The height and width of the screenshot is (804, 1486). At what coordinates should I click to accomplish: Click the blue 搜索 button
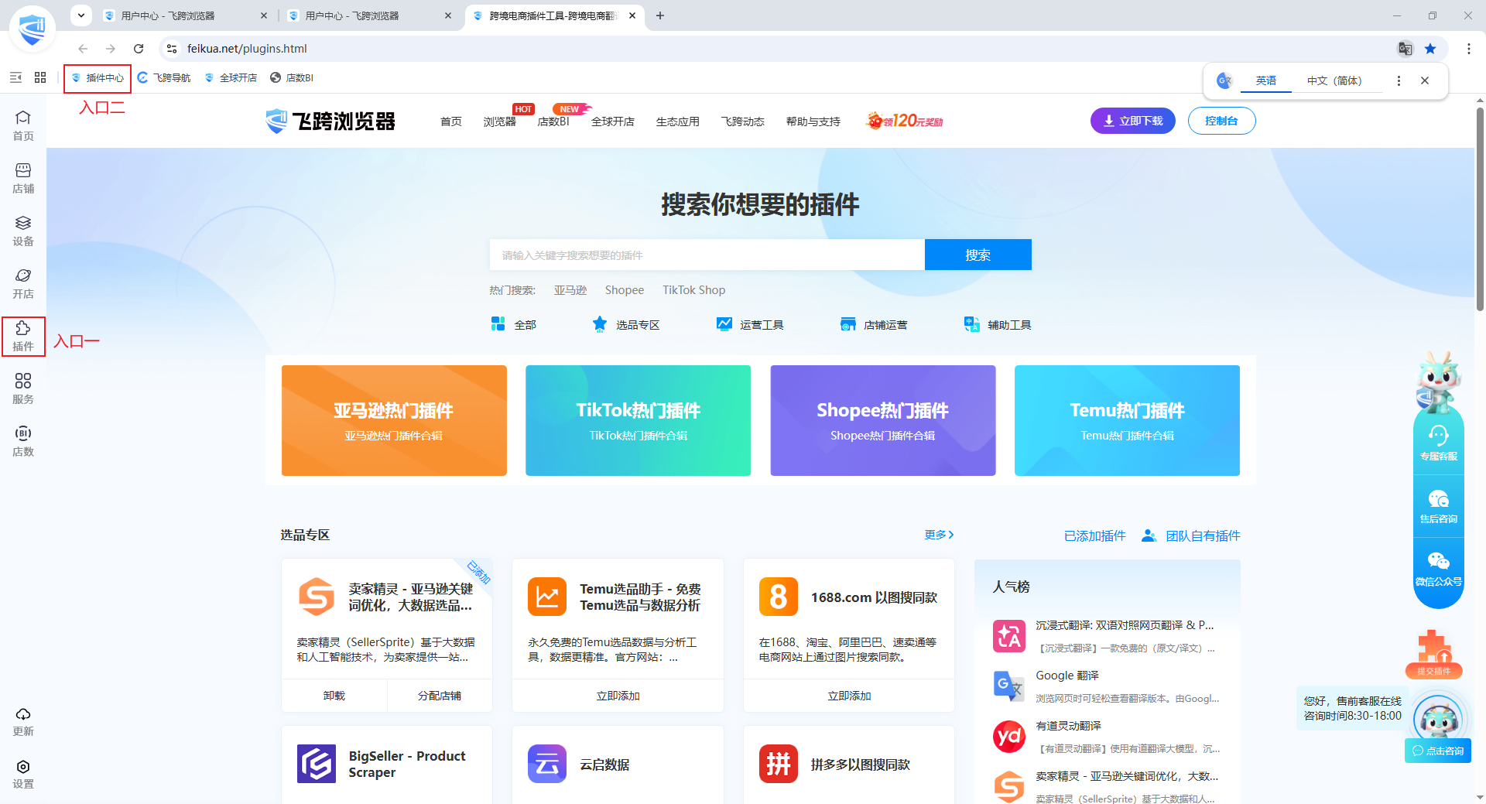(x=978, y=255)
